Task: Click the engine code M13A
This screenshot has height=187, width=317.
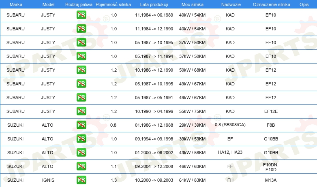Action: pos(271,180)
